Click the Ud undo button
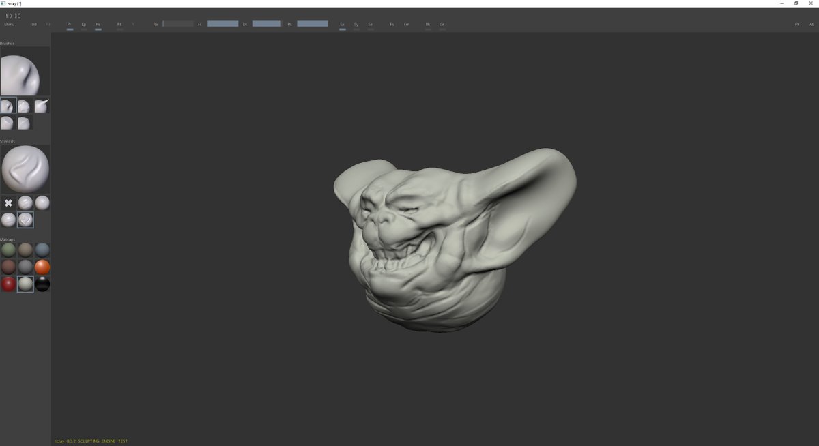The height and width of the screenshot is (446, 819). (x=33, y=23)
